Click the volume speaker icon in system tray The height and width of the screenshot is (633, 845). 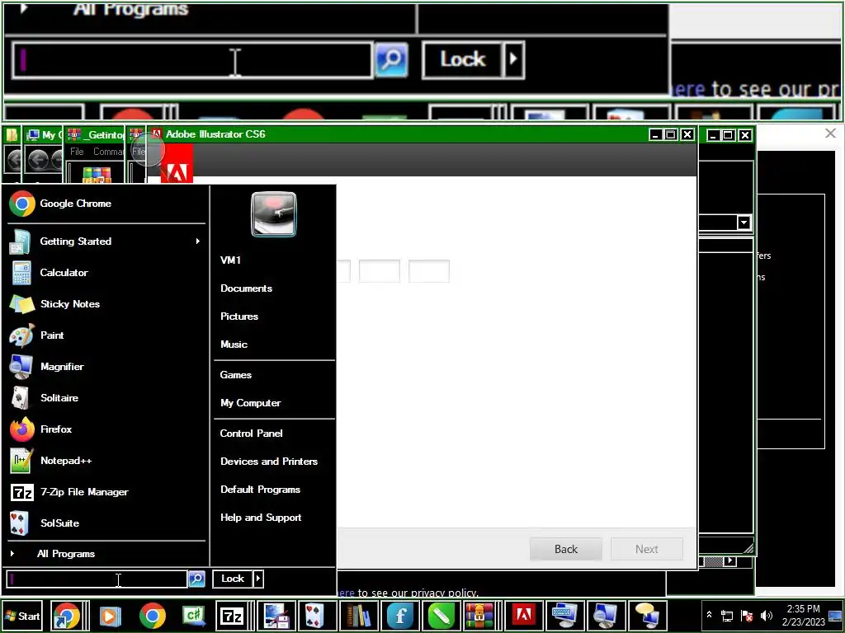(767, 616)
